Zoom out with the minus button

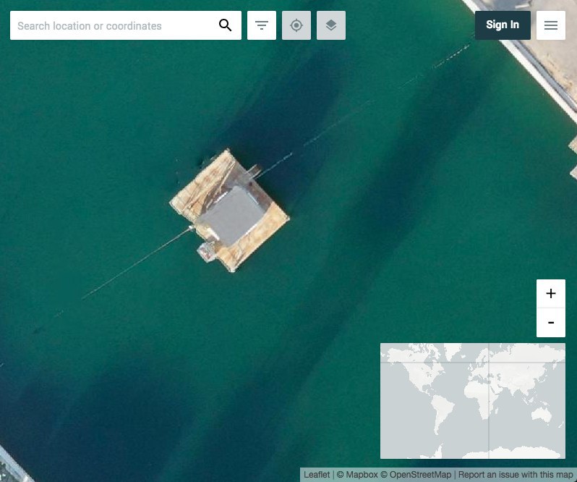tap(551, 323)
